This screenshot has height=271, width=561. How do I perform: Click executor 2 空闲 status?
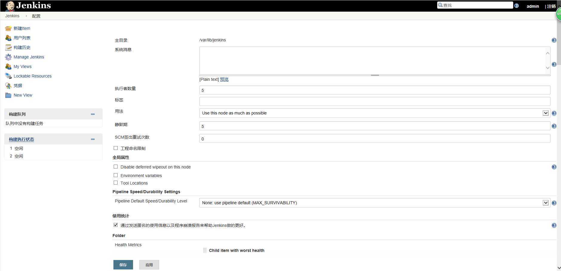tap(19, 156)
